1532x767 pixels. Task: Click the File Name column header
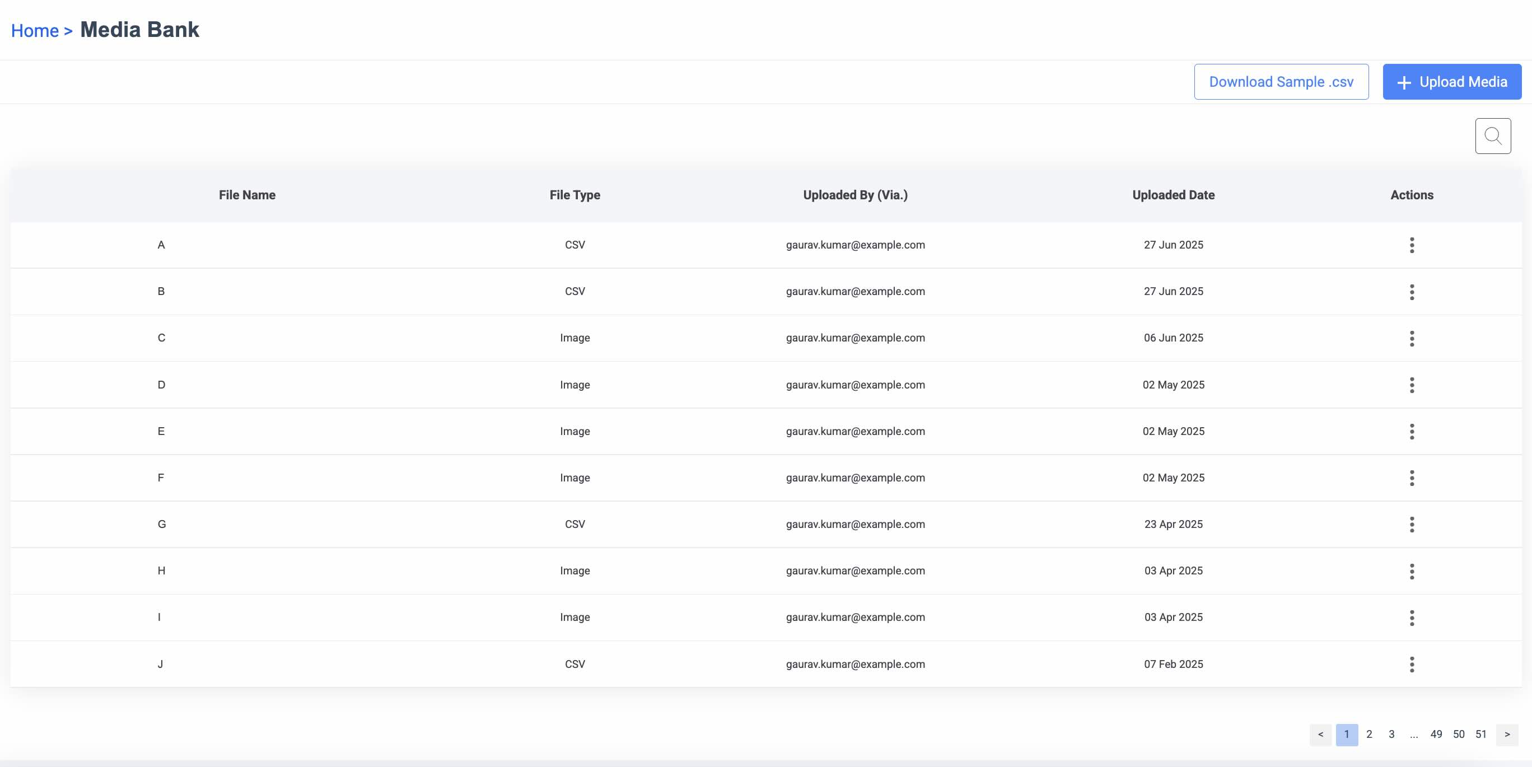pyautogui.click(x=247, y=195)
